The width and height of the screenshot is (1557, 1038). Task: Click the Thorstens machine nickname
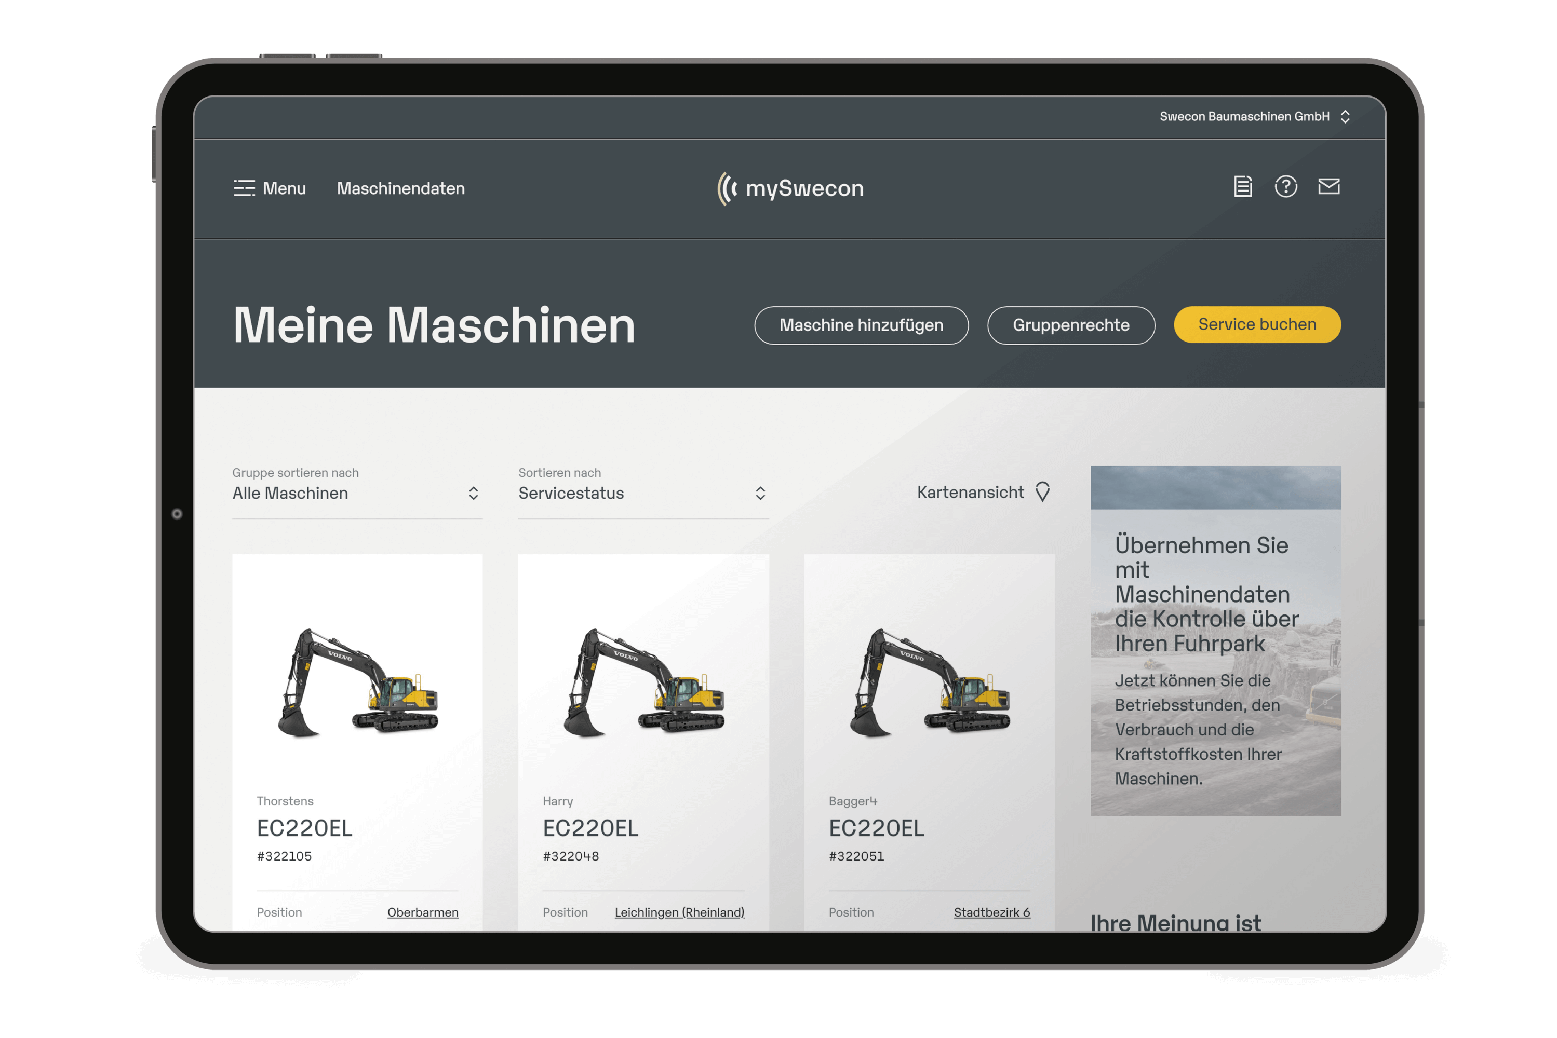[x=286, y=801]
